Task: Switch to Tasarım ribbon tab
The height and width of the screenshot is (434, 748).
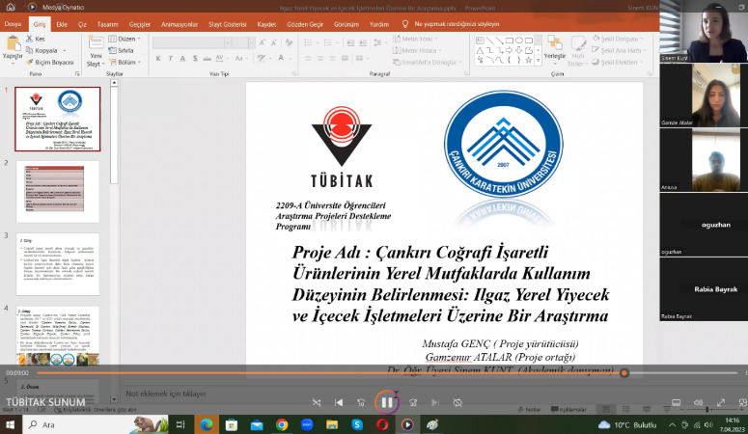Action: coord(107,24)
